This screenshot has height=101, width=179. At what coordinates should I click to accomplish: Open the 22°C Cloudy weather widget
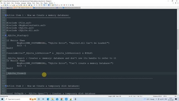pos(149,99)
